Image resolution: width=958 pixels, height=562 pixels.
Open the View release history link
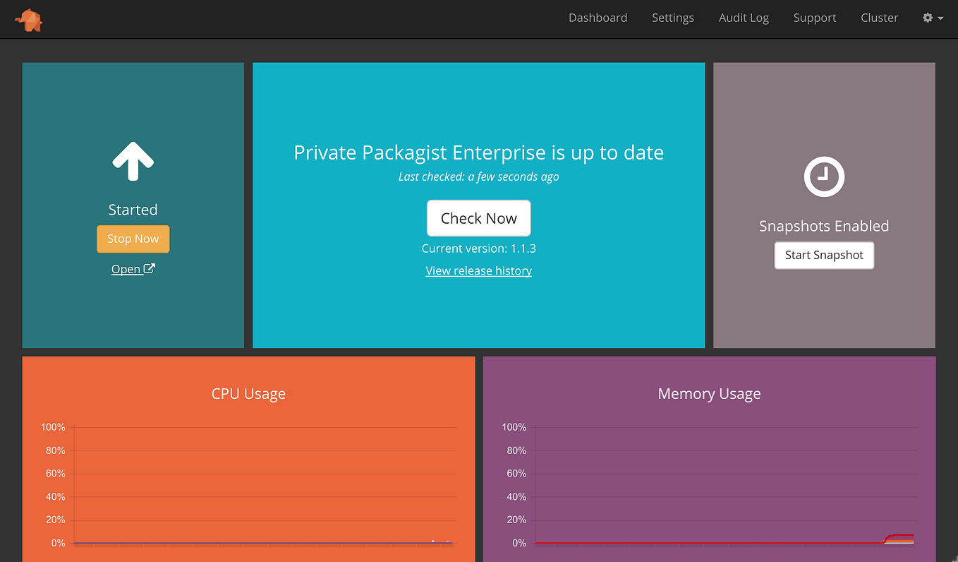coord(478,270)
